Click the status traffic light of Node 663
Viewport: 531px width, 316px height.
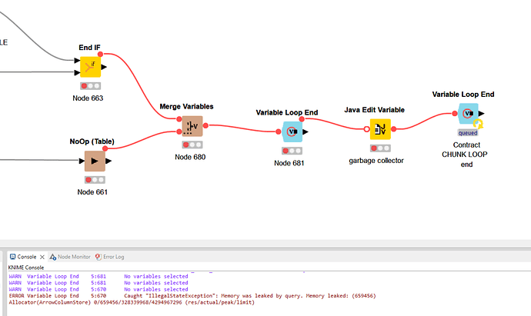pos(90,86)
